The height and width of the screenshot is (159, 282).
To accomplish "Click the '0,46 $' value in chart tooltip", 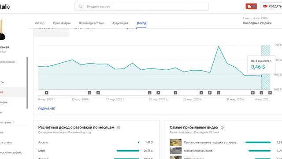I will click(x=258, y=67).
